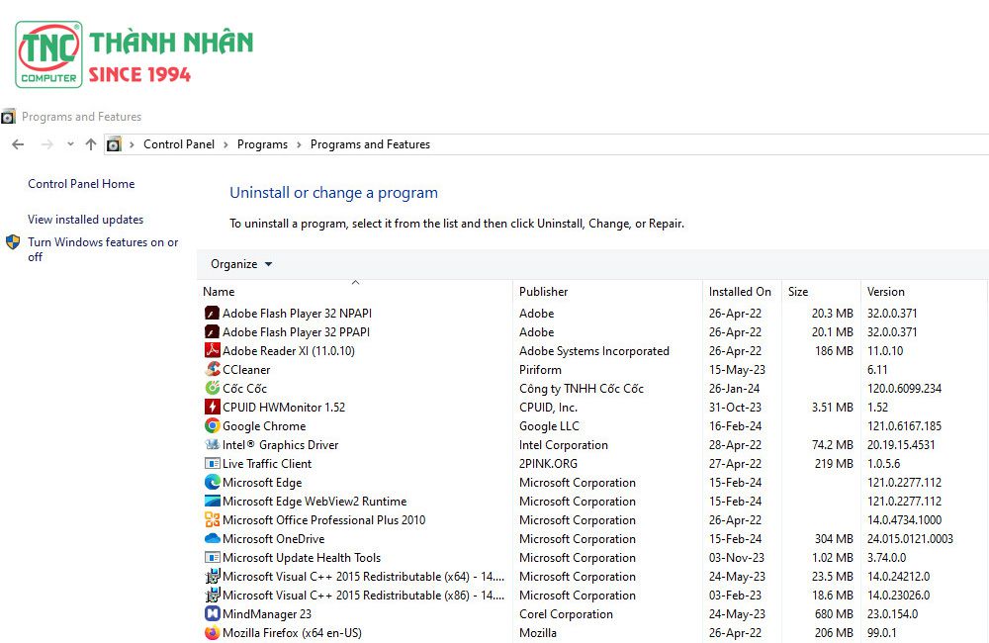Click install date '31-Oct-23'

point(735,408)
